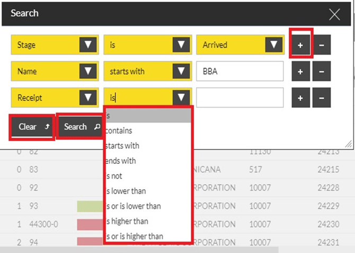Screen dimensions: 355x253
Task: Add a row after the Receipt filter
Action: 300,98
